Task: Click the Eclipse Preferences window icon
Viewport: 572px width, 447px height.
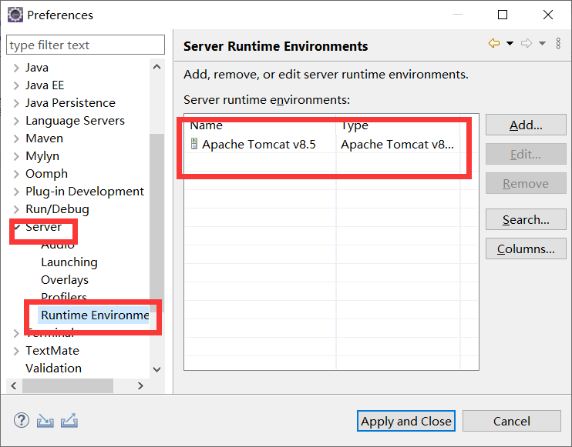Action: click(x=15, y=15)
